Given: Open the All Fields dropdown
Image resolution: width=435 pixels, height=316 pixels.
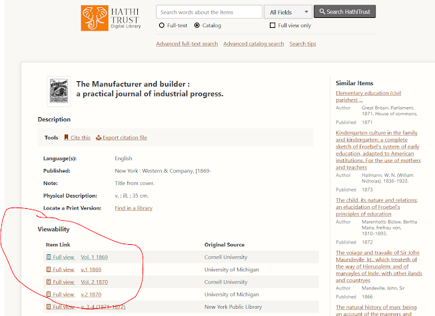Looking at the screenshot, I should click(288, 12).
